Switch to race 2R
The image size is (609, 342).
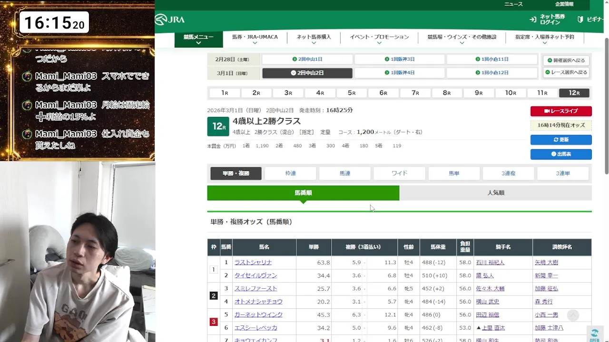coord(256,93)
